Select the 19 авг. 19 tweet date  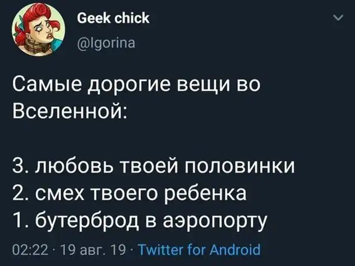click(90, 250)
